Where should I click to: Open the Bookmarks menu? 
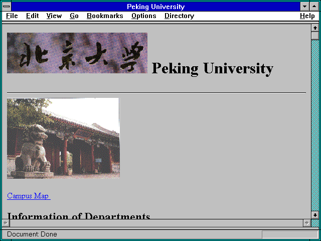tap(105, 16)
